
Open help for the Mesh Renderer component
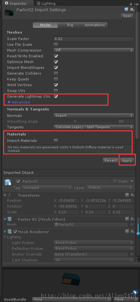click(127, 231)
